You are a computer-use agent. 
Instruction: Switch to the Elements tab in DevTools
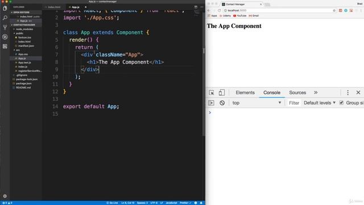[x=245, y=92]
